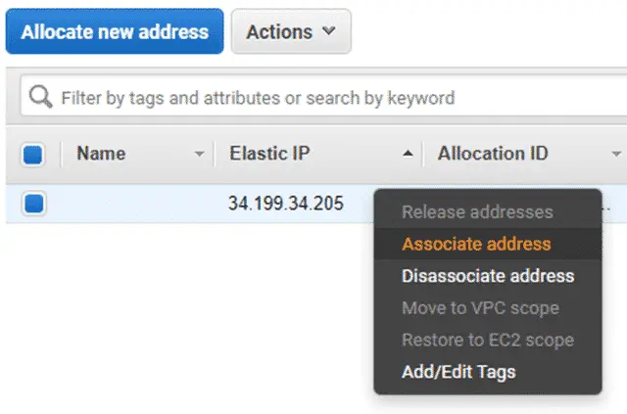Expand the Name column dropdown arrow
The width and height of the screenshot is (627, 414).
click(x=199, y=154)
